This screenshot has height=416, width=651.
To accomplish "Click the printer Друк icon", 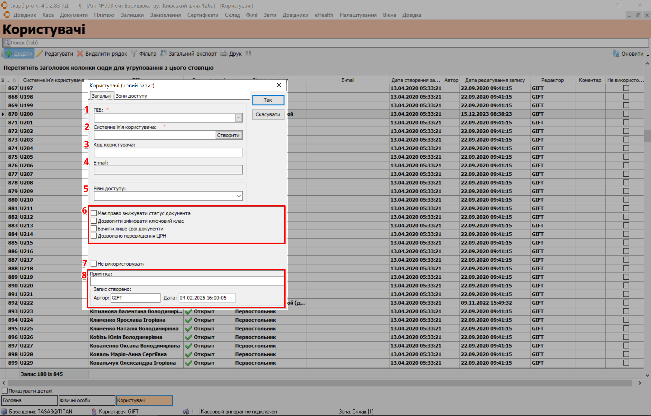I will click(x=224, y=54).
